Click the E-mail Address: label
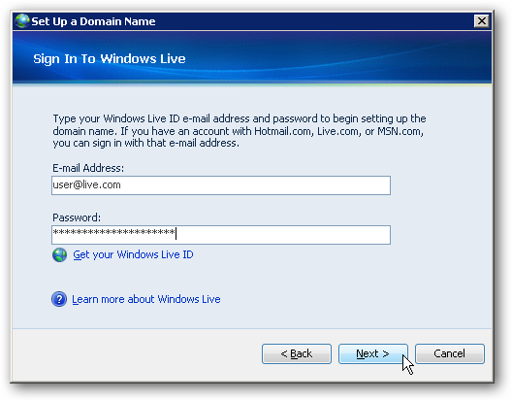This screenshot has width=512, height=401. 88,168
